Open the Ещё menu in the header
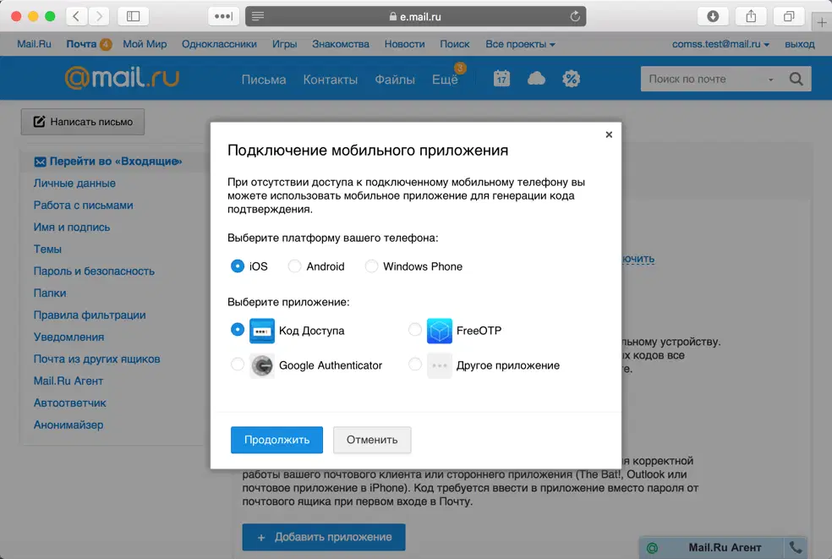Screen dimensions: 832x559 [x=445, y=79]
